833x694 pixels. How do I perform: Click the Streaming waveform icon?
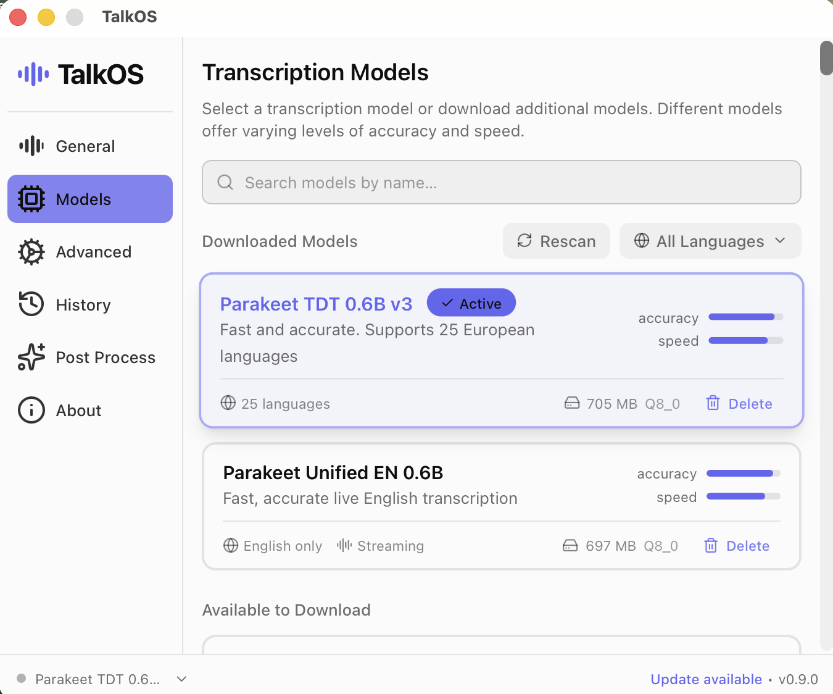[344, 545]
